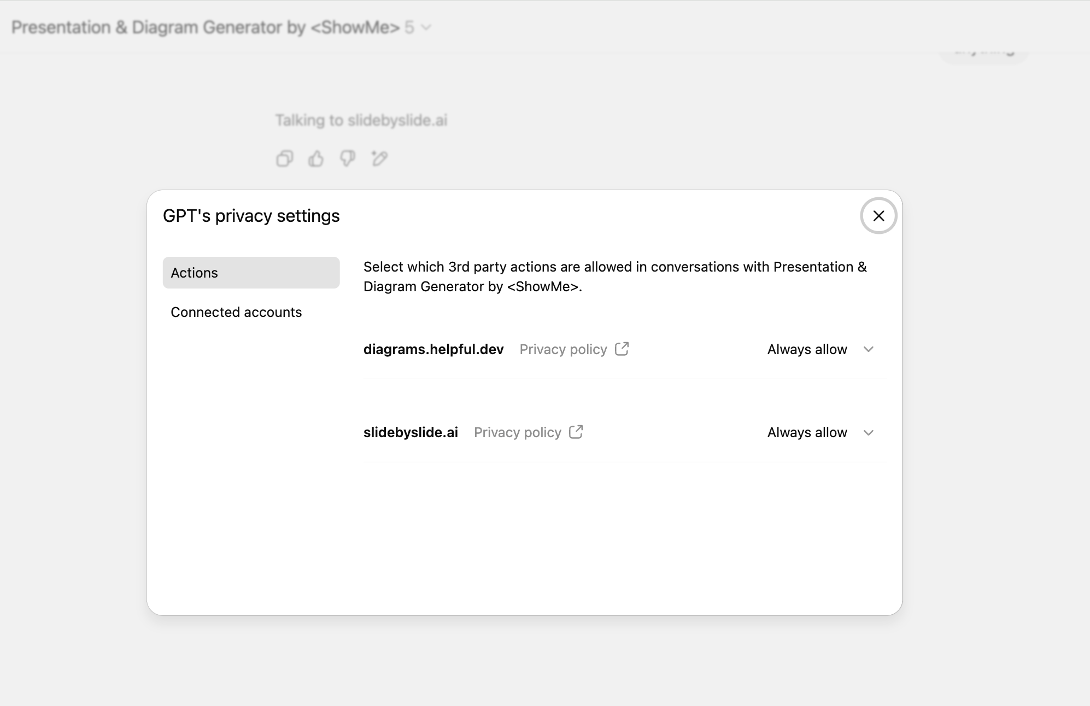1090x706 pixels.
Task: Click the diagrams.helpful.dev domain name
Action: pyautogui.click(x=433, y=350)
